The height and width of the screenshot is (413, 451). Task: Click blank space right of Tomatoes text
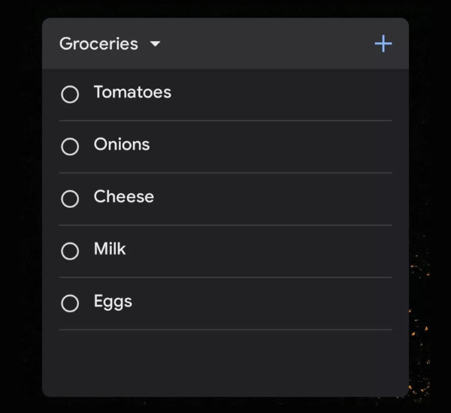point(286,94)
